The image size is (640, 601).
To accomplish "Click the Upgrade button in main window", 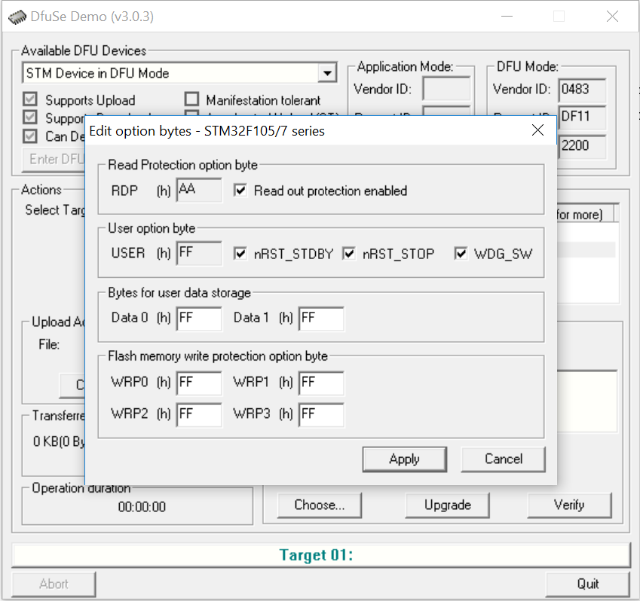I will click(447, 505).
